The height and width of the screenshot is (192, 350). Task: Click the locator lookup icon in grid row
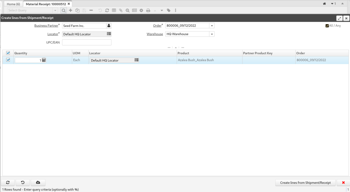coord(136,60)
